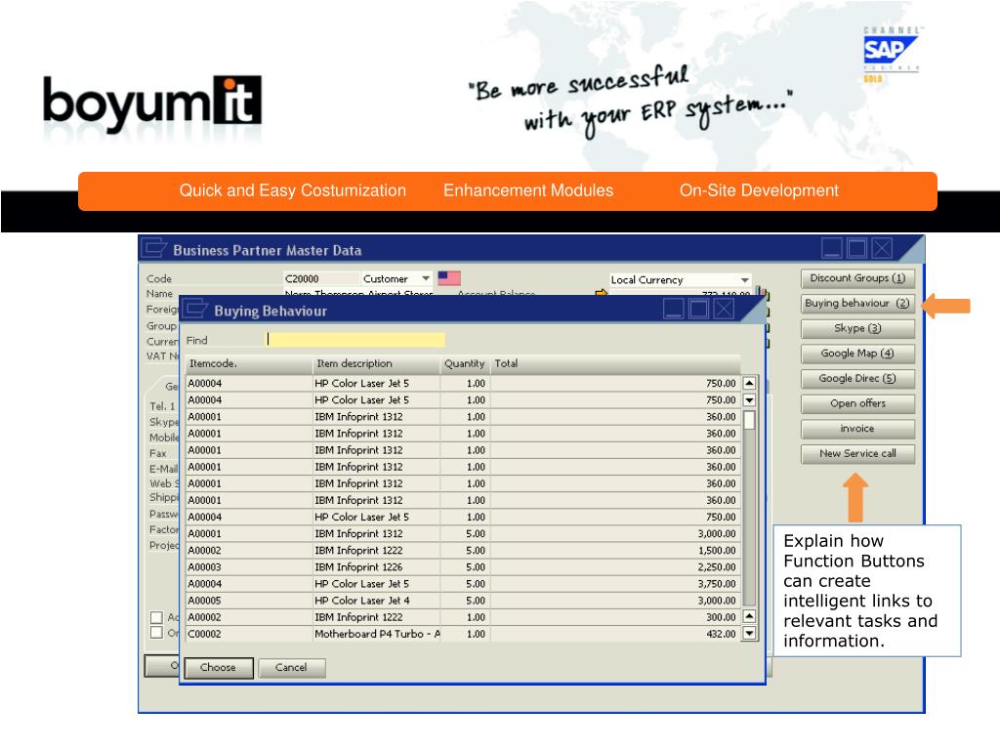The height and width of the screenshot is (750, 1000).
Task: Close the Buying Behaviour window
Action: (724, 310)
